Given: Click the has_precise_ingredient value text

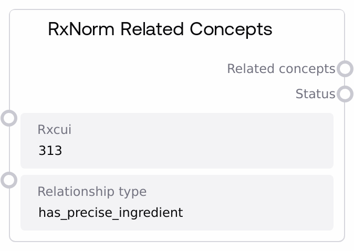Looking at the screenshot, I should pyautogui.click(x=110, y=213).
